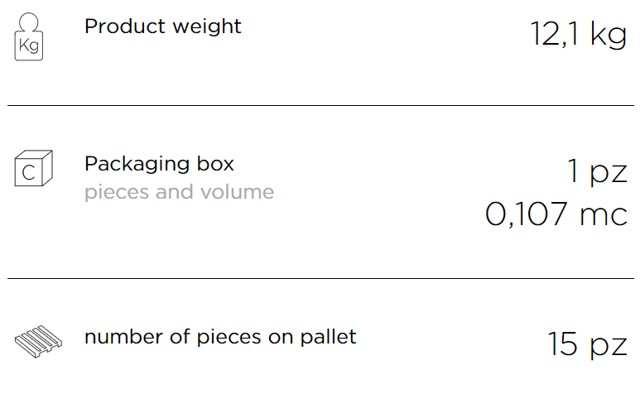Click the round handle of the weight icon
This screenshot has height=394, width=640.
[29, 22]
